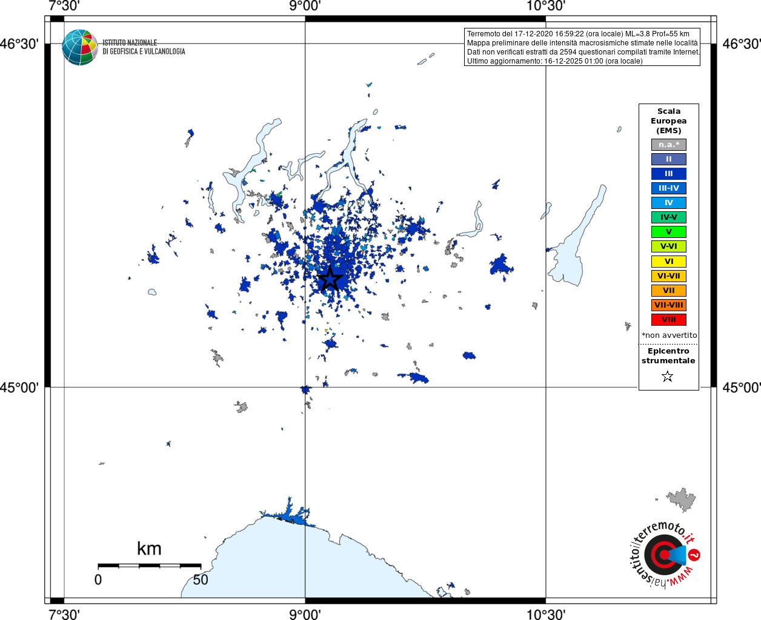The image size is (761, 620).
Task: Click the grey municipality cluster at far bottom right
Action: click(682, 500)
